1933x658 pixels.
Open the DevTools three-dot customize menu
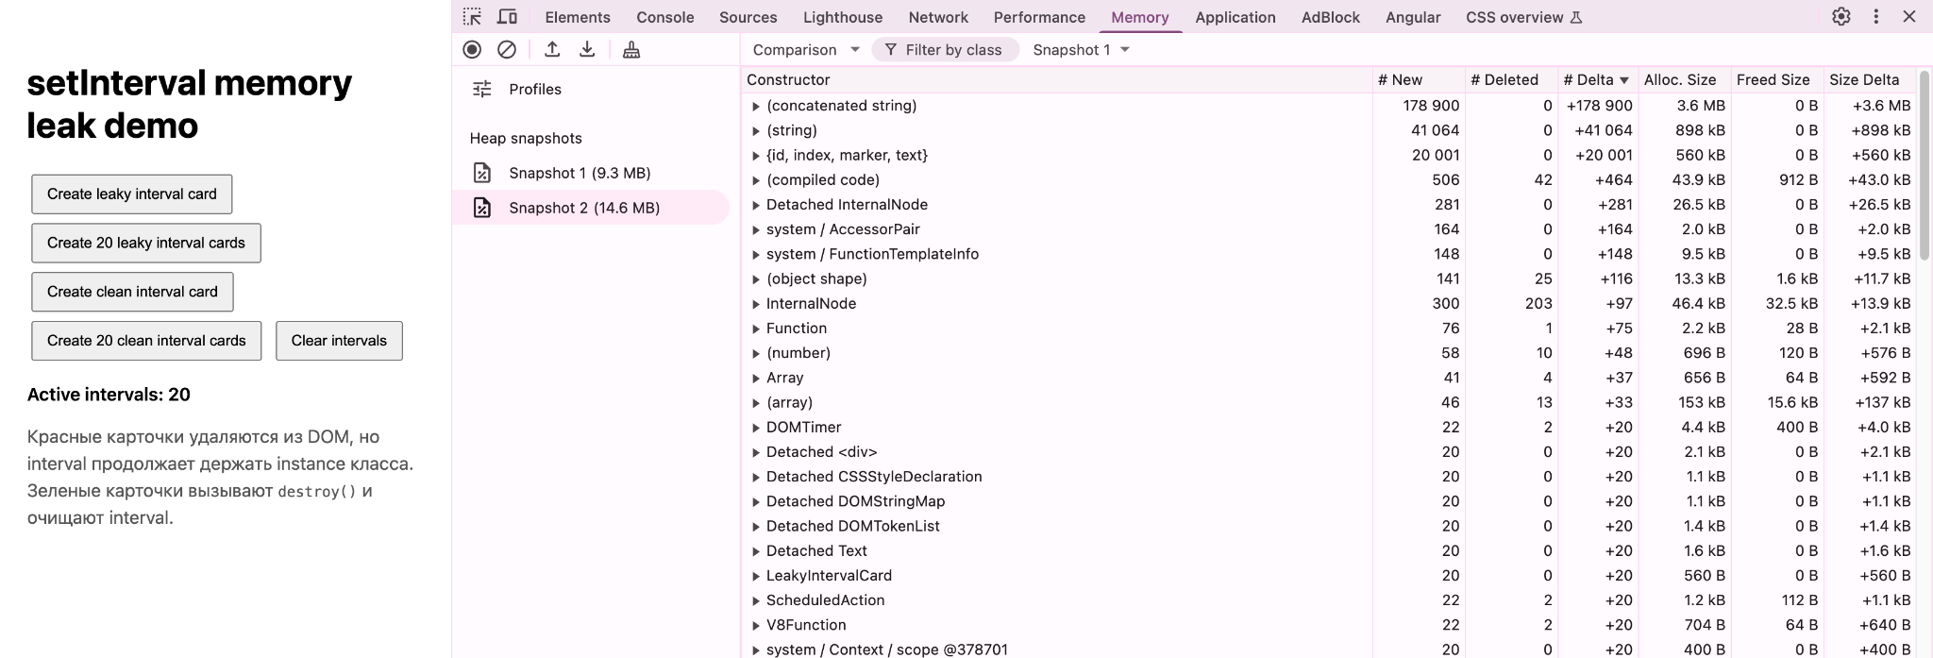point(1876,16)
